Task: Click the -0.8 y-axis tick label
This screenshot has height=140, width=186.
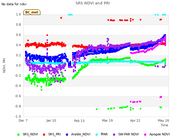Action: pos(18,106)
